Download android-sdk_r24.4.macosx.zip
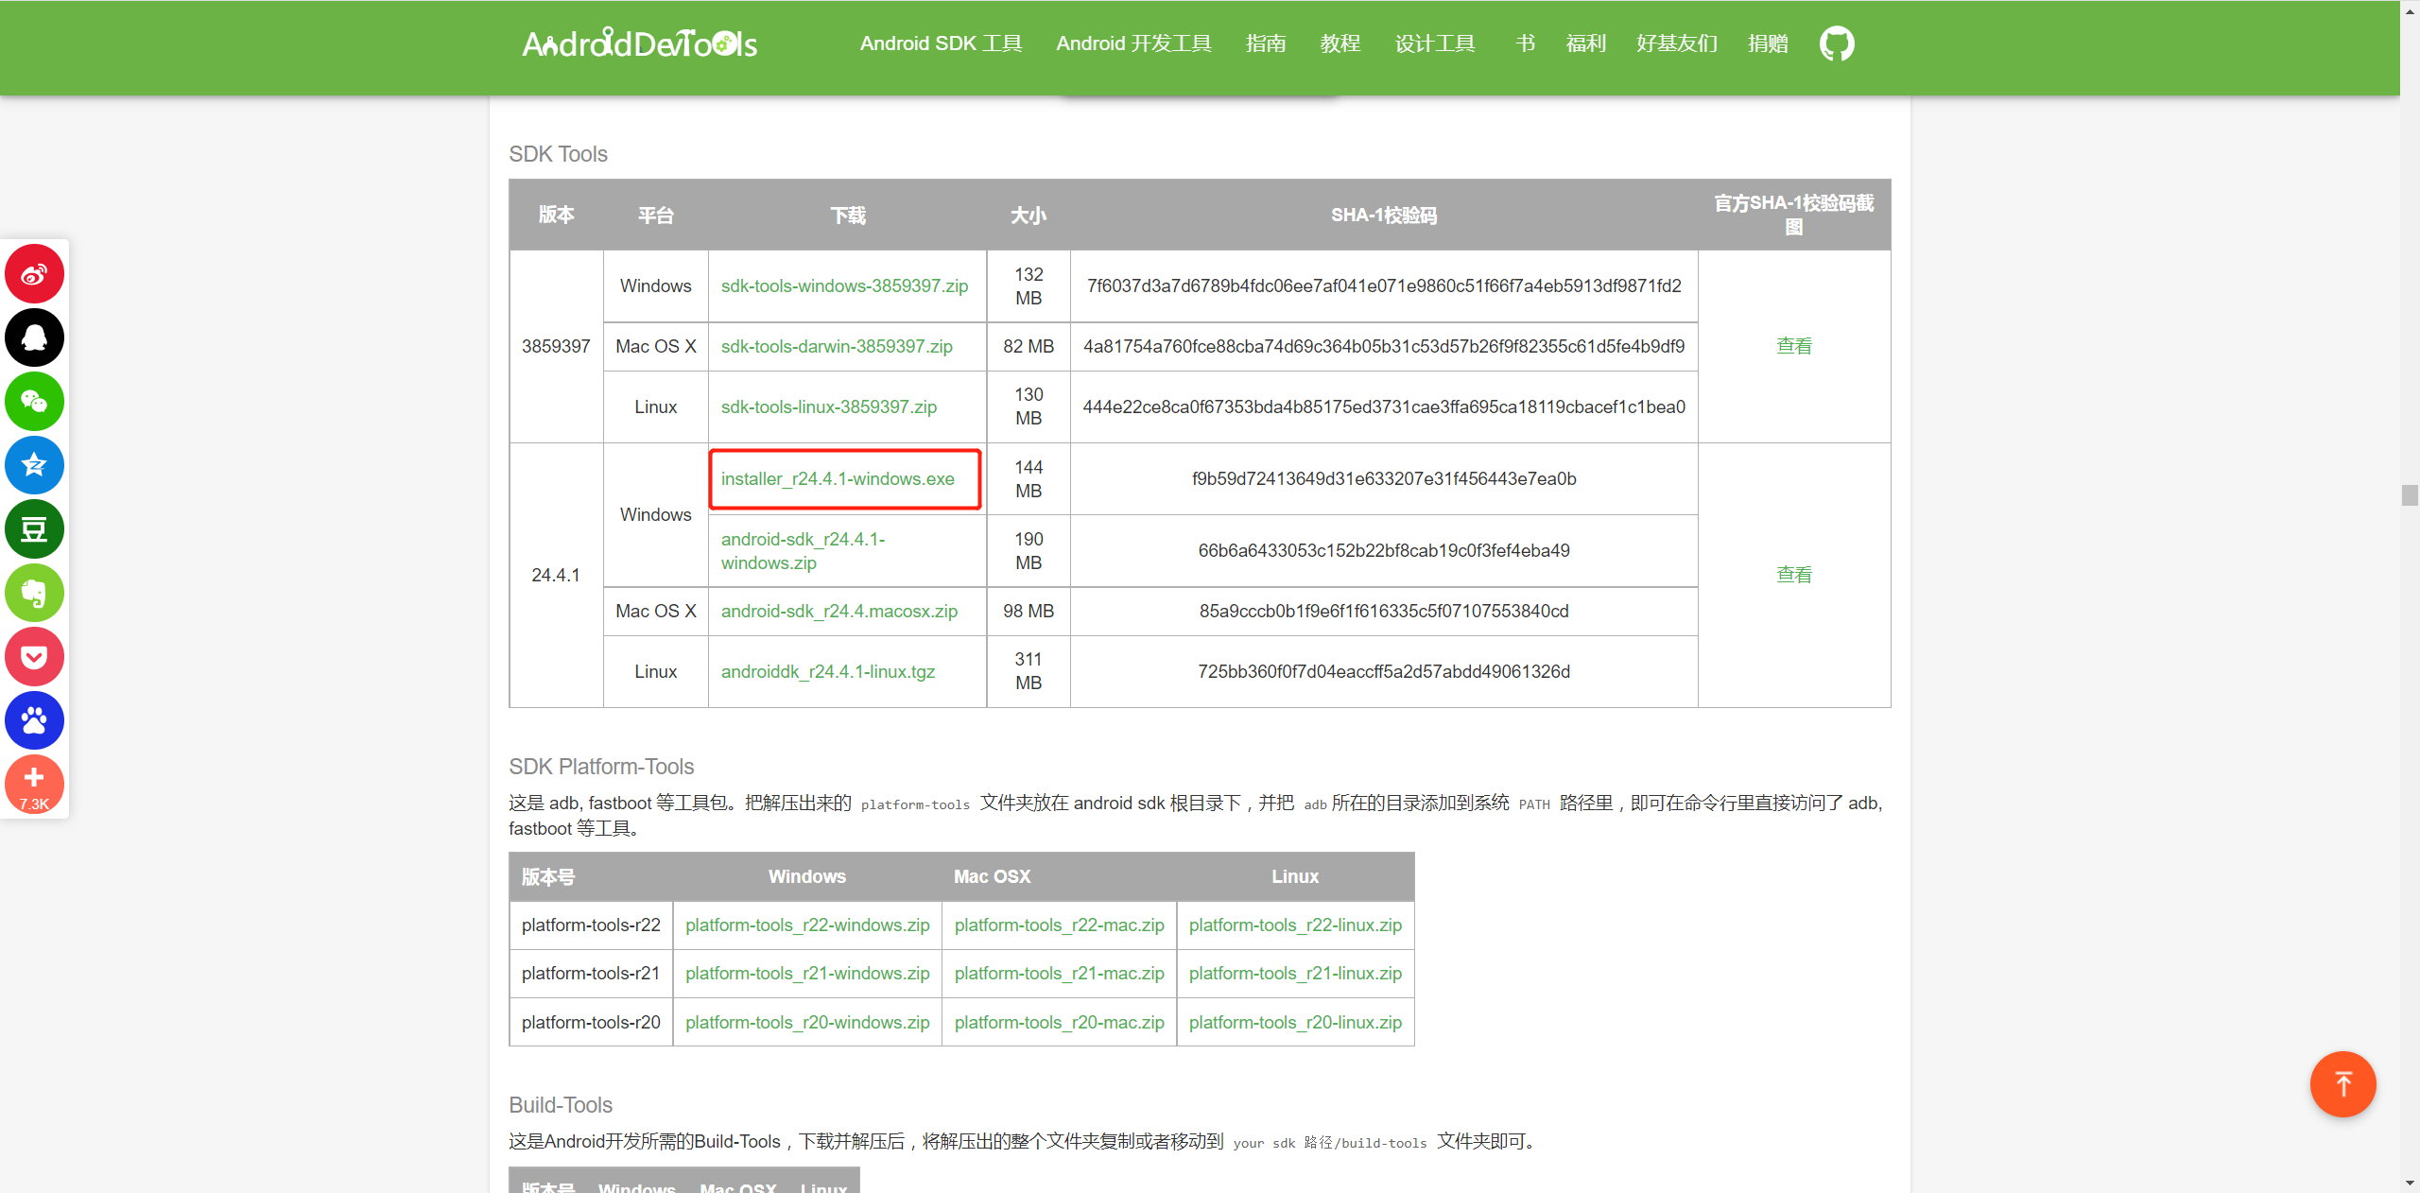The image size is (2420, 1193). point(839,612)
